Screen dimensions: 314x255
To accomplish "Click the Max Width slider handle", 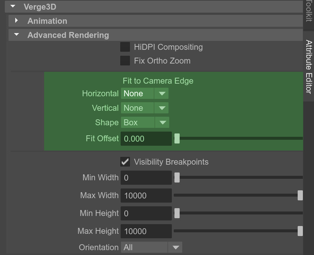I will point(300,195).
